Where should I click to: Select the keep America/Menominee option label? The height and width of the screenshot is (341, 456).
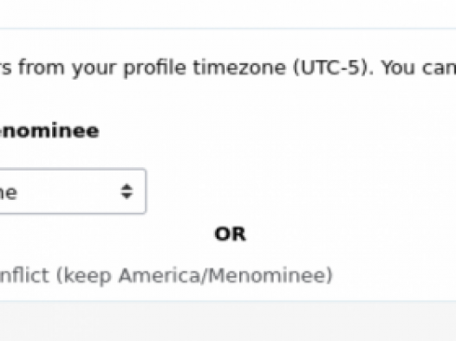pyautogui.click(x=166, y=275)
